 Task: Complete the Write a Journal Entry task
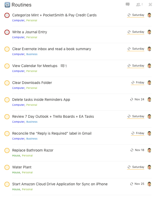tap(7, 32)
